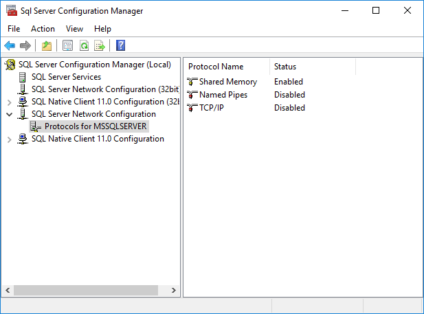Select SQL Server Network Configuration (32bit)
The height and width of the screenshot is (314, 424).
pos(105,89)
